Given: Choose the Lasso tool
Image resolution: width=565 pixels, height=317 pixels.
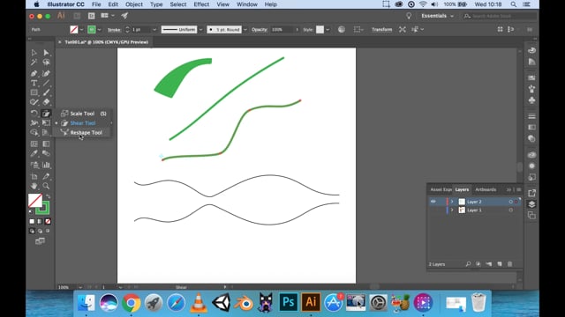Looking at the screenshot, I should coord(46,63).
